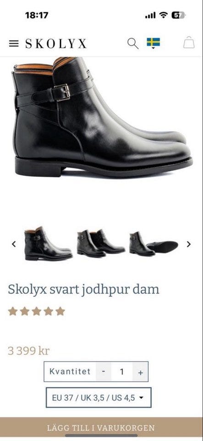Open the search magnifier icon

(x=133, y=44)
